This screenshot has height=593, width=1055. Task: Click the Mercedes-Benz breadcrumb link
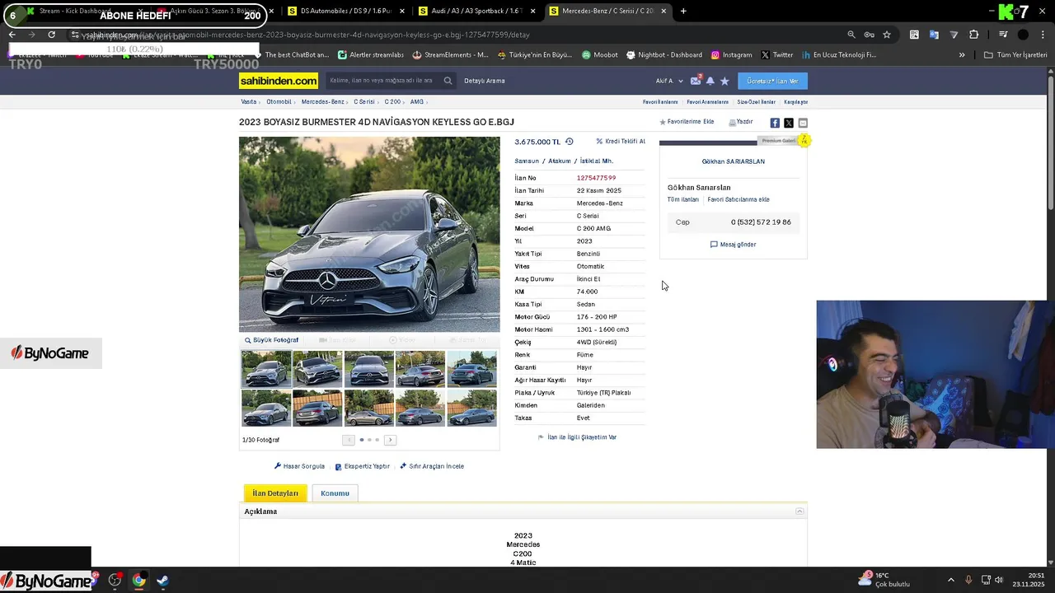pyautogui.click(x=323, y=102)
